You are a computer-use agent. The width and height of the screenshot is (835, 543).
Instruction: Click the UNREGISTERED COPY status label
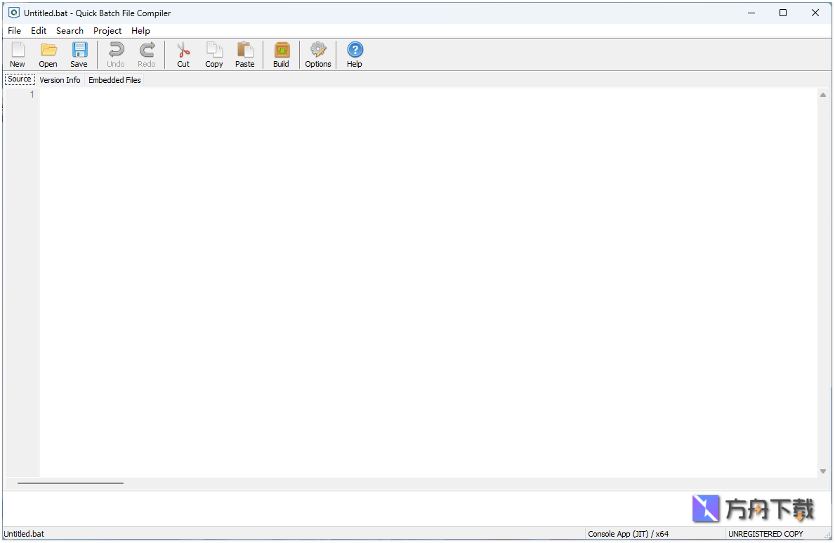765,533
